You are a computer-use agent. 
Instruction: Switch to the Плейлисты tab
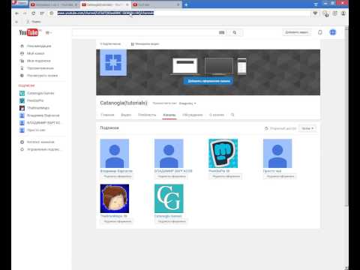(x=147, y=115)
